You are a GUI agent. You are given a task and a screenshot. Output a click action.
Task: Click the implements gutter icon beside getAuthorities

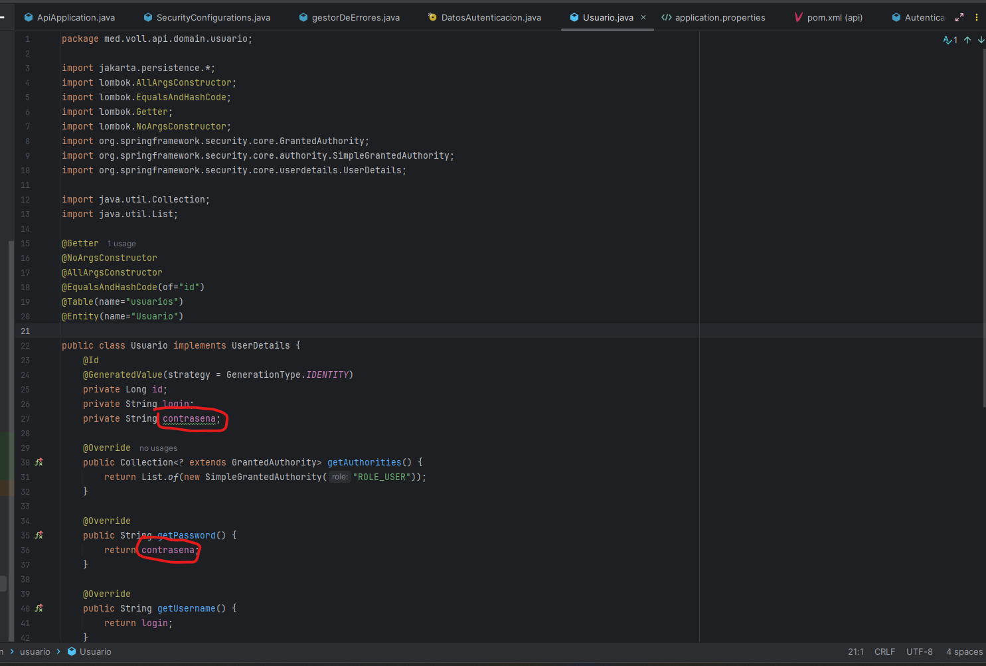[x=39, y=462]
